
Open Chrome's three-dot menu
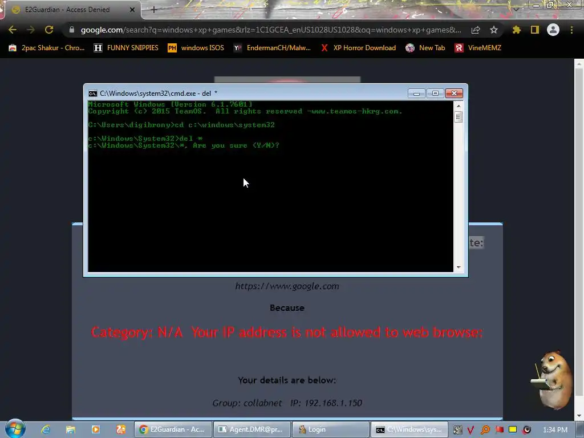[x=571, y=30]
